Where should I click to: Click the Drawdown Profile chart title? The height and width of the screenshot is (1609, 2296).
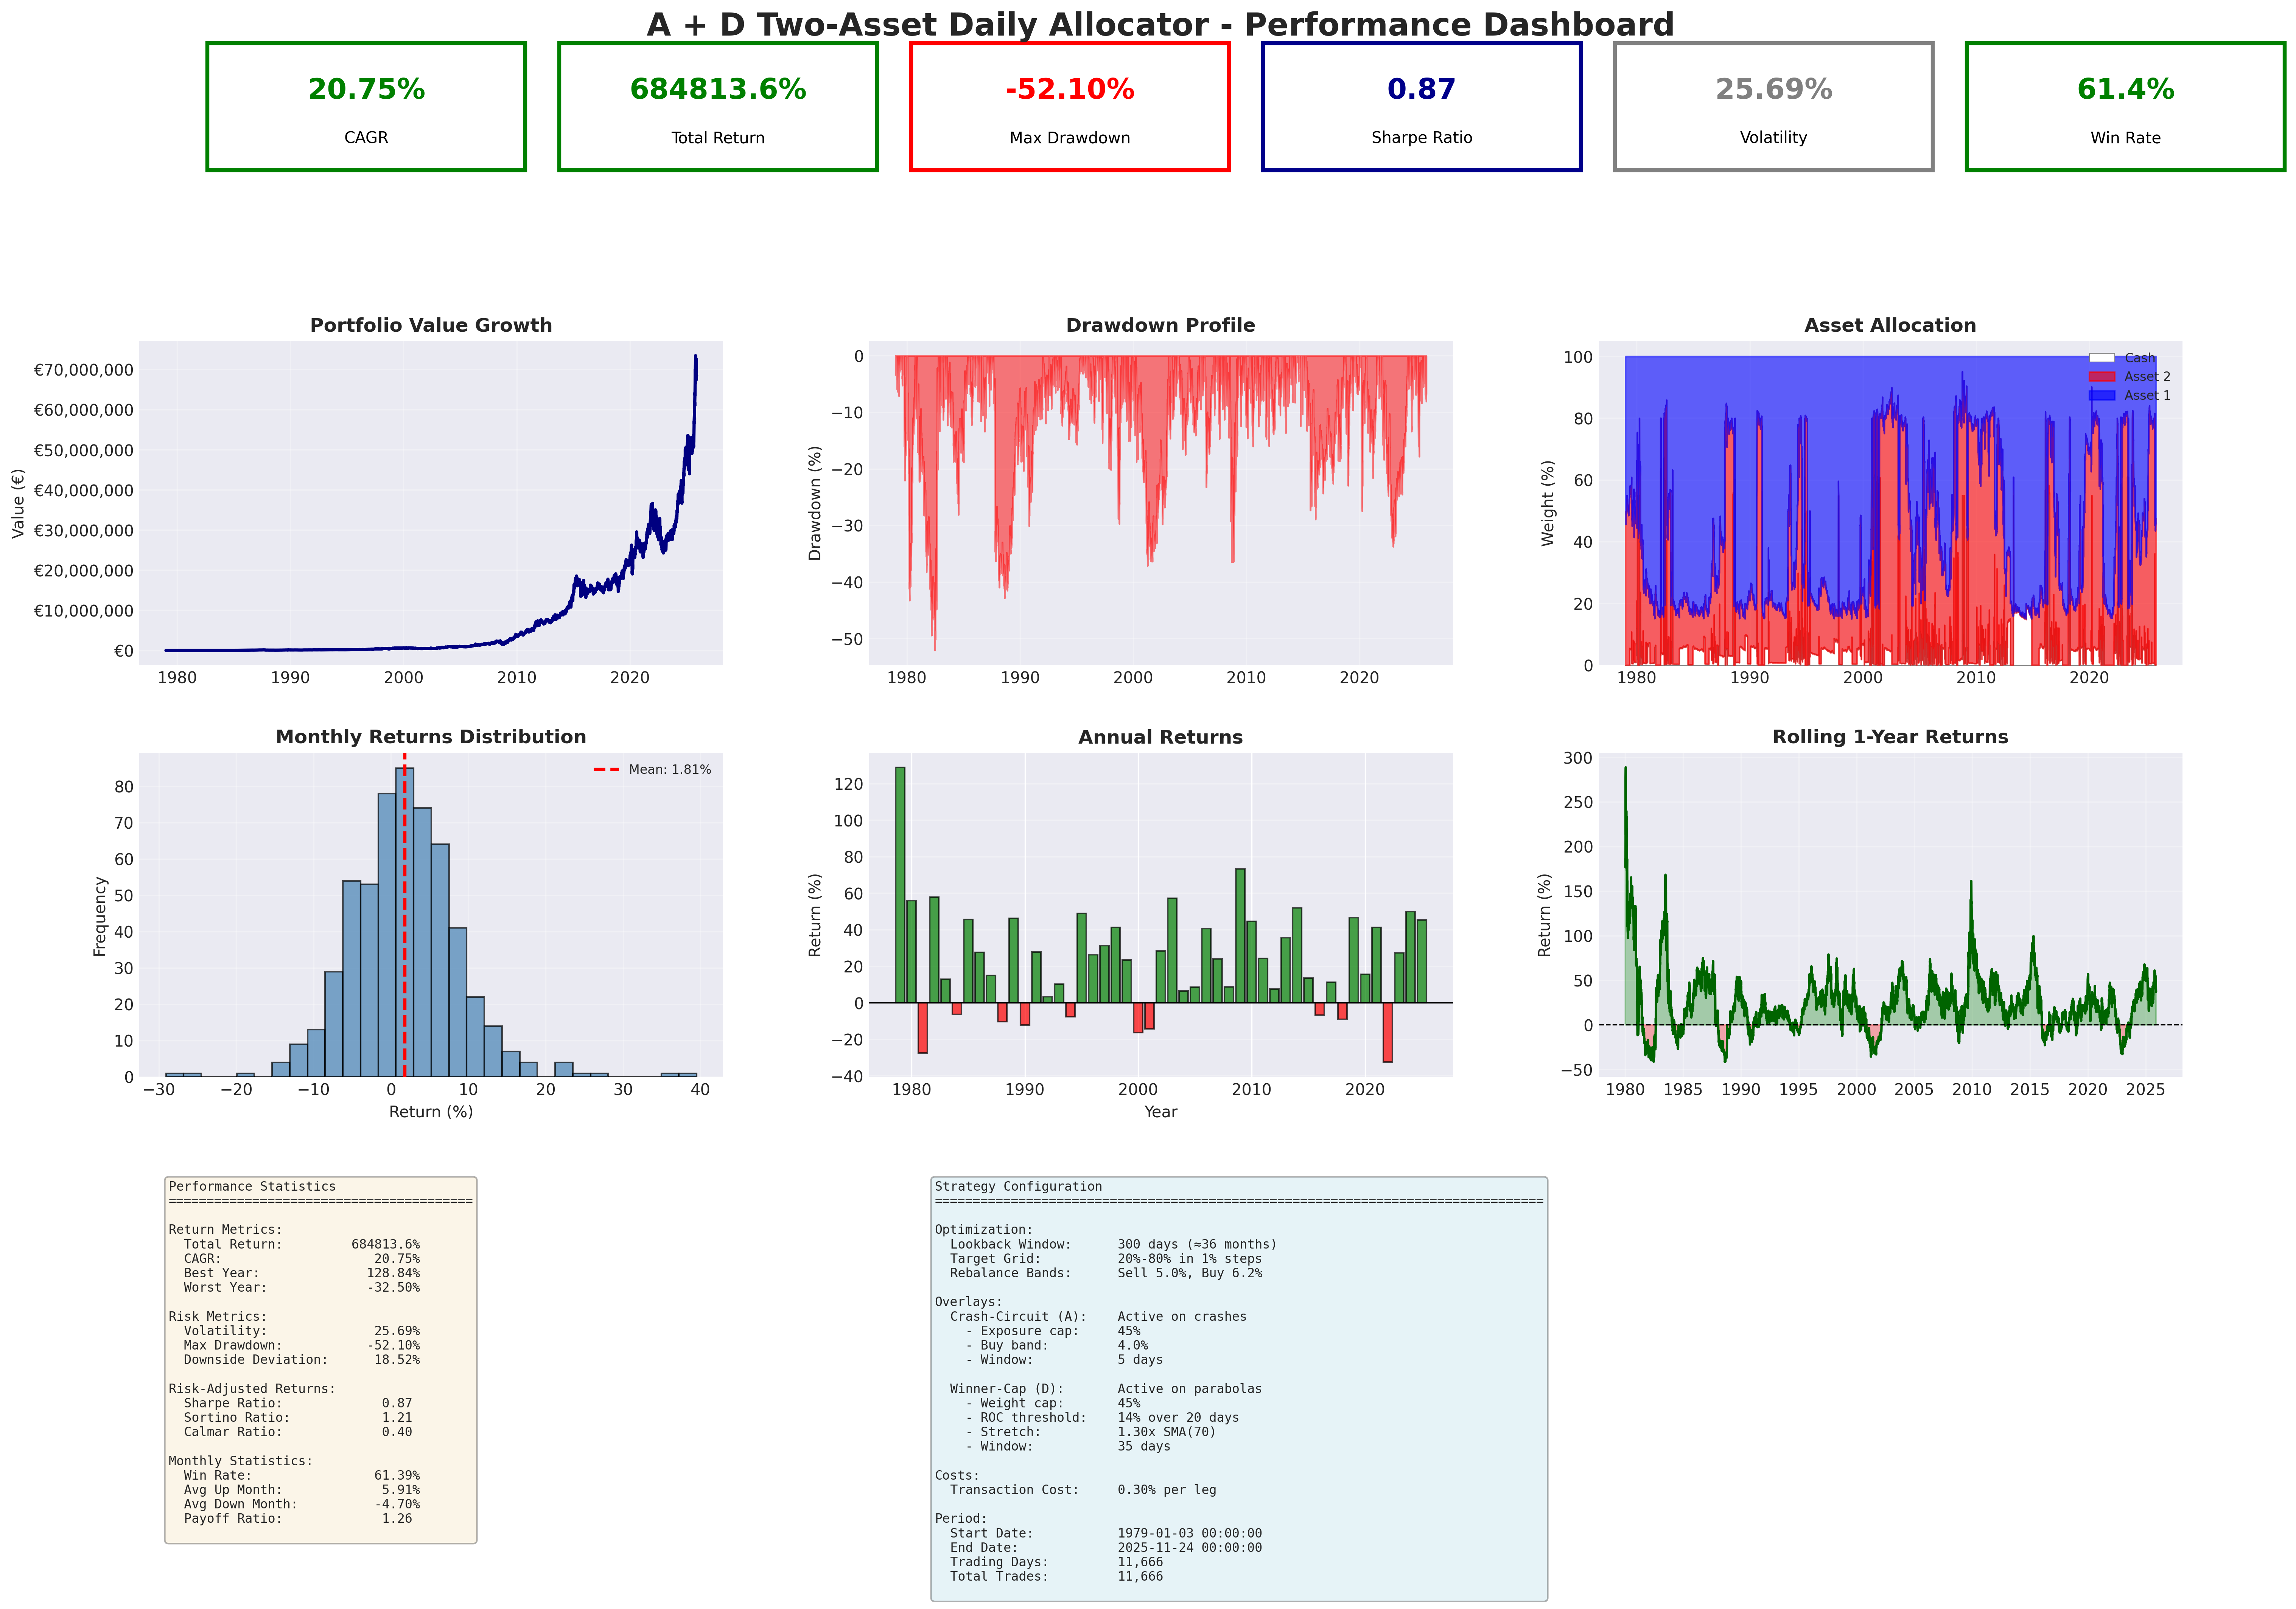coord(1160,326)
